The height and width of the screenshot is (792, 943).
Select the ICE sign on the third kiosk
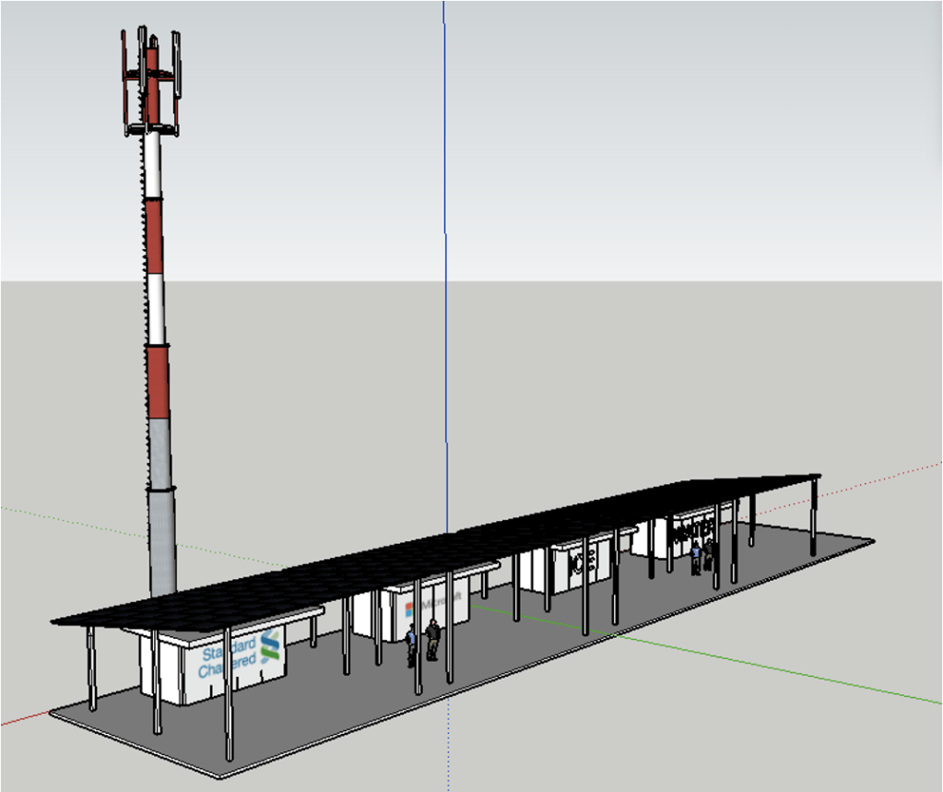pos(582,561)
